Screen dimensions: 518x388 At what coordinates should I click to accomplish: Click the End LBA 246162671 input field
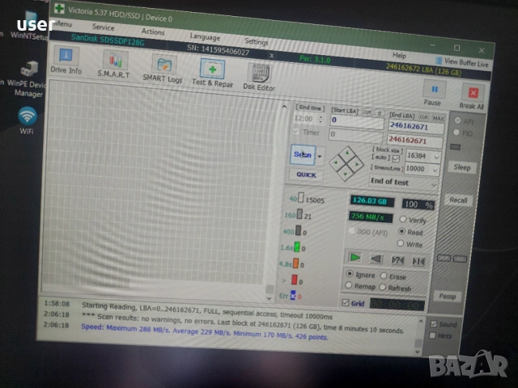417,127
